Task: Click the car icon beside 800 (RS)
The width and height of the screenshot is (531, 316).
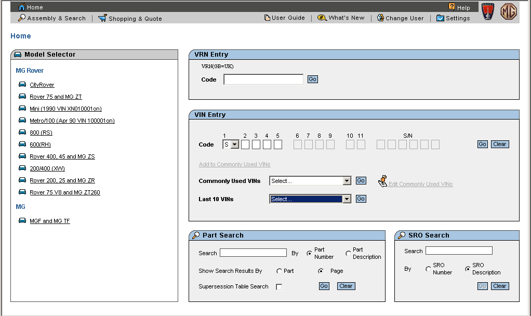Action: click(x=22, y=131)
